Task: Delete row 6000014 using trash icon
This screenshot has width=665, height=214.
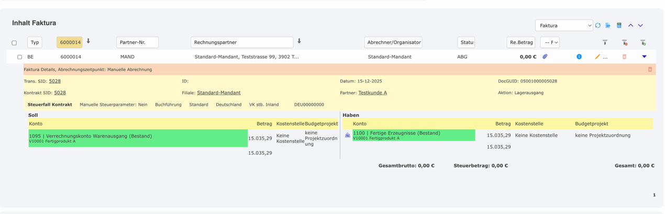Action: [x=624, y=57]
